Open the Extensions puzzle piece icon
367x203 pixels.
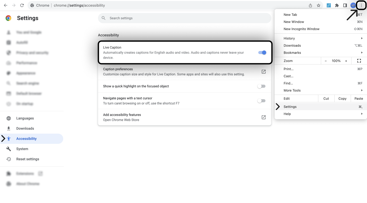[x=337, y=5]
